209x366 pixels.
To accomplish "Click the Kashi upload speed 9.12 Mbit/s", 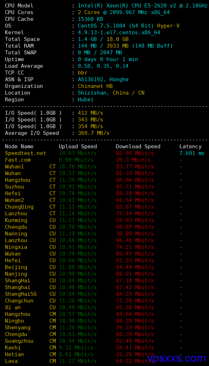I will click(x=76, y=348).
